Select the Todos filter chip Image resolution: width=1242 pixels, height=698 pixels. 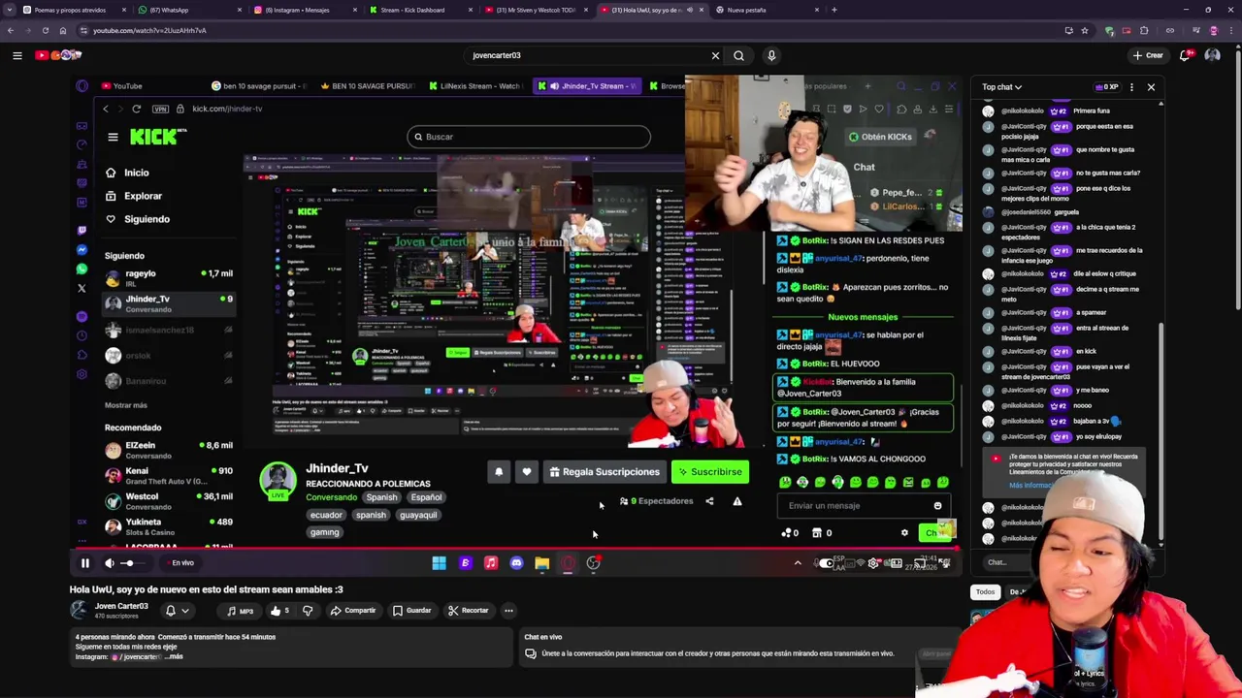[985, 591]
